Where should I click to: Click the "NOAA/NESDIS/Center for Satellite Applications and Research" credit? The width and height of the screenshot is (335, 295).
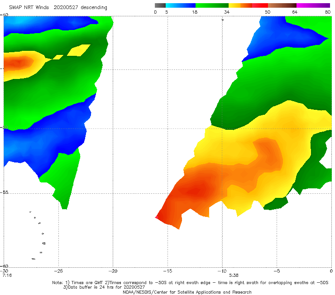187,292
